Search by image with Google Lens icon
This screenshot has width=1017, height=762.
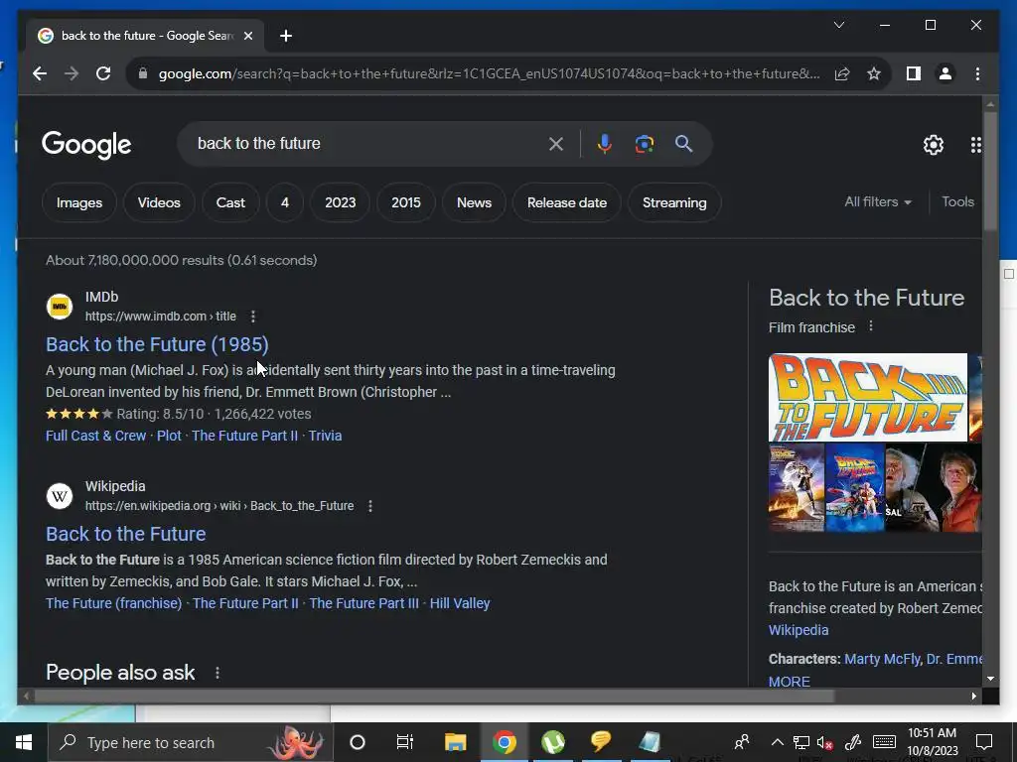pyautogui.click(x=644, y=144)
